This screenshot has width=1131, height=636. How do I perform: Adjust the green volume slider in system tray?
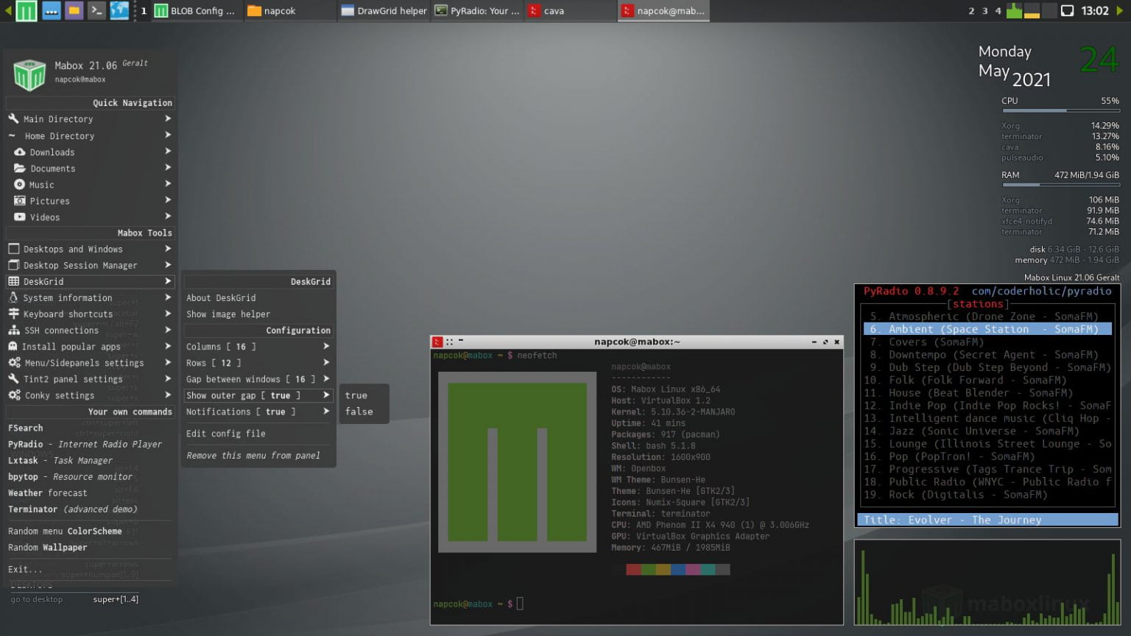(x=1015, y=10)
